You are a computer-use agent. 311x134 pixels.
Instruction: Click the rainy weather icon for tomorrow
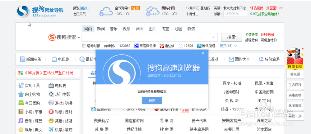[153, 11]
